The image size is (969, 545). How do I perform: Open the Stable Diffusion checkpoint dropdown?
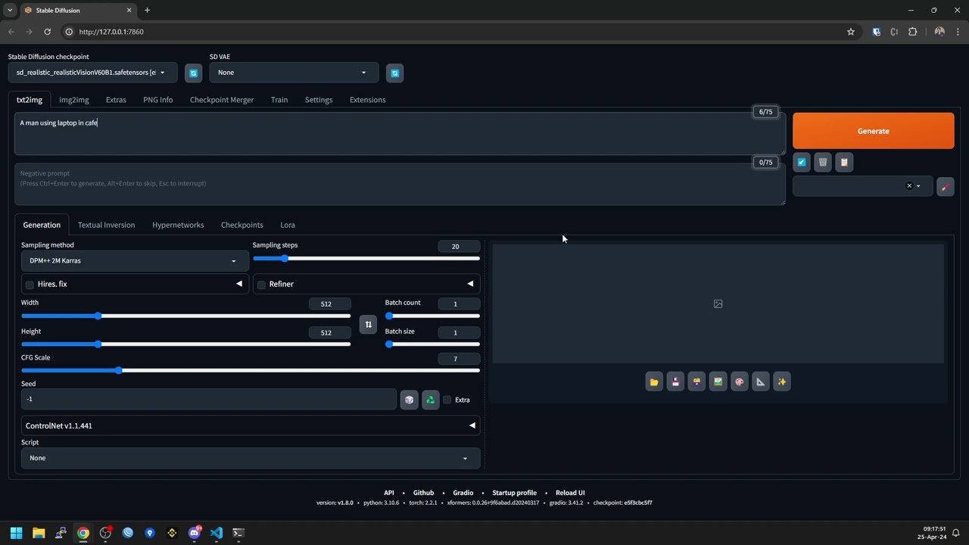click(x=92, y=73)
